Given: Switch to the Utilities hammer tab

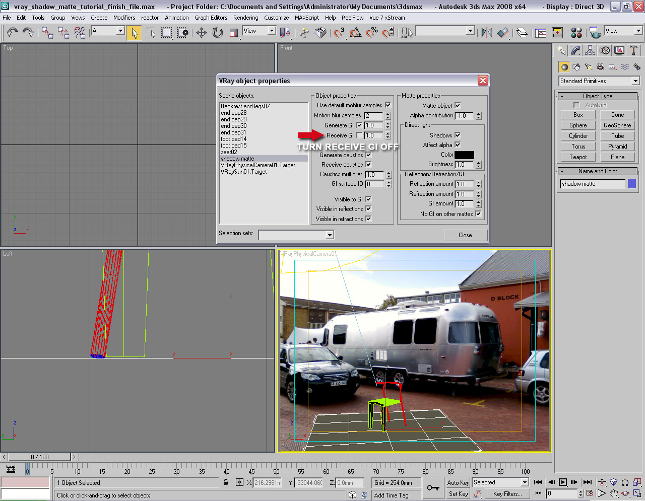Looking at the screenshot, I should 634,50.
